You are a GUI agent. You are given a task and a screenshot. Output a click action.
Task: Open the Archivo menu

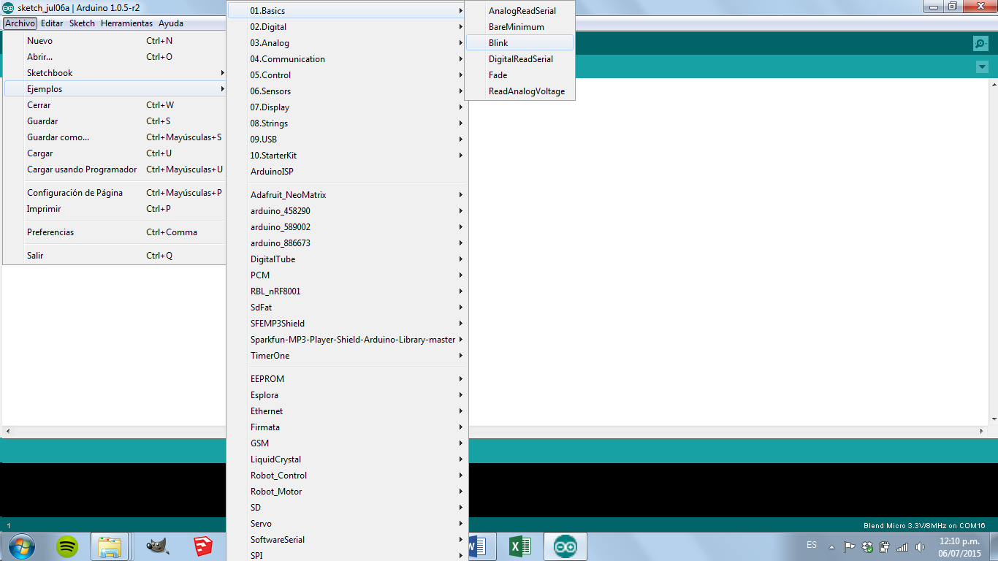(x=20, y=23)
